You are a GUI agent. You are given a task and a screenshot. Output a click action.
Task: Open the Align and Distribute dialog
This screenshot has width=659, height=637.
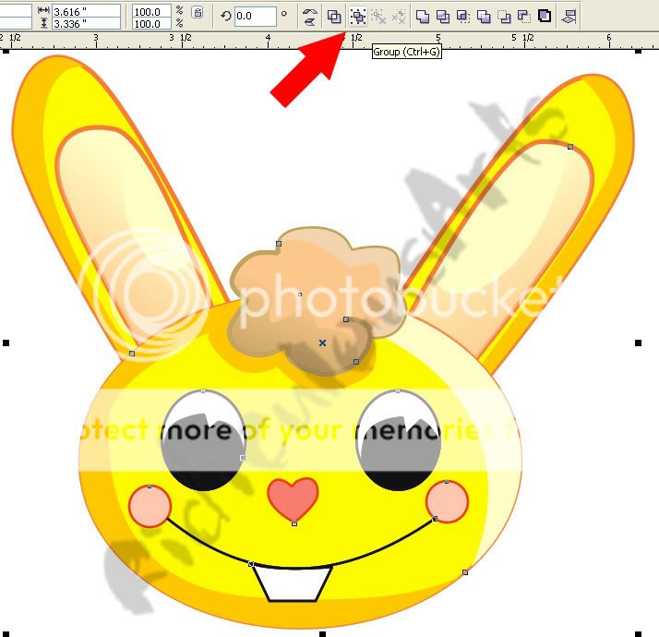(x=569, y=16)
